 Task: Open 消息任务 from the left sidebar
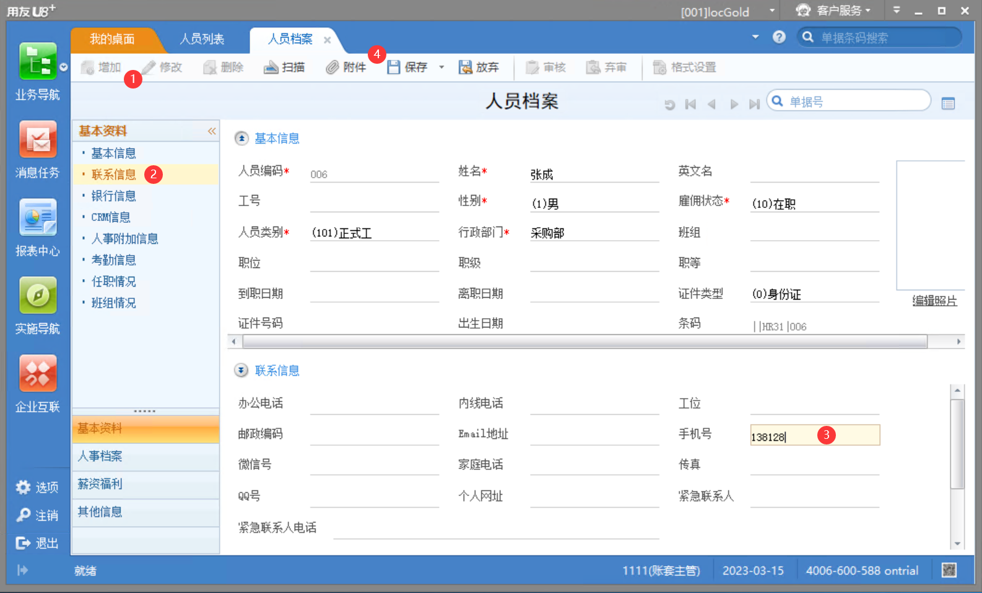tap(38, 140)
